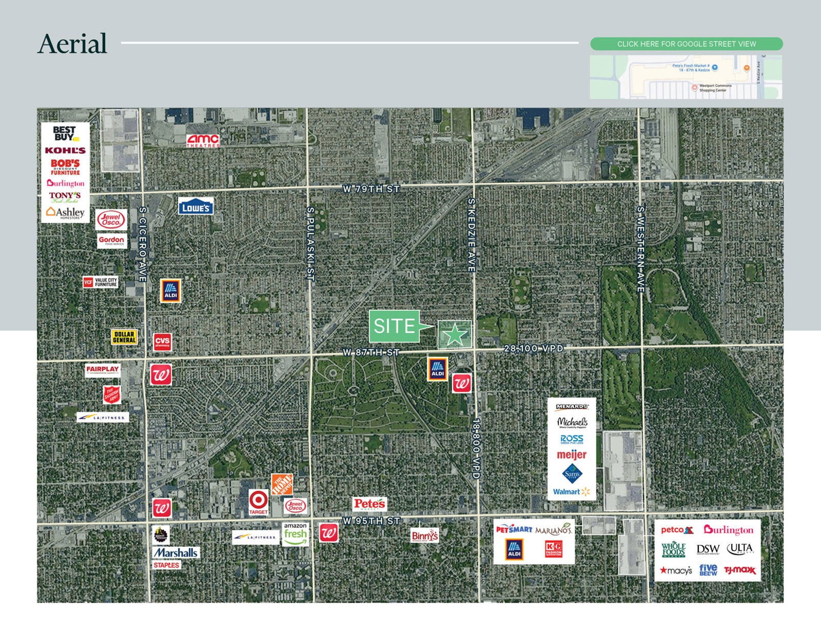The height and width of the screenshot is (634, 821).
Task: Click the Jewel Osco logo above Gordon
Action: coord(111,220)
